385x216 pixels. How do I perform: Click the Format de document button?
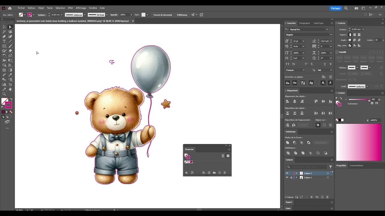(163, 15)
